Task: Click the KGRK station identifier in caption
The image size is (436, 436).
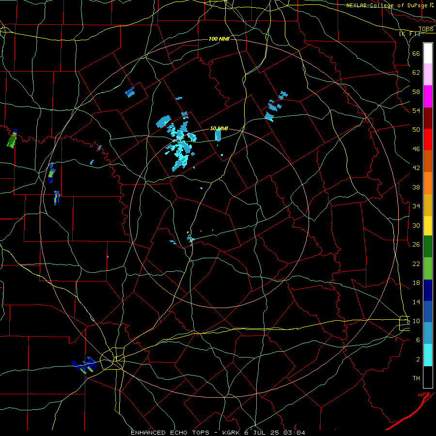Action: (232, 433)
